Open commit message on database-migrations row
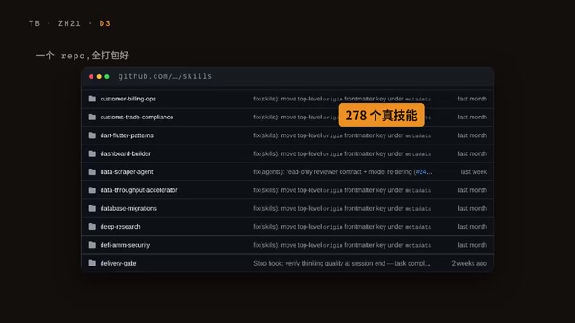The height and width of the screenshot is (323, 575). click(342, 208)
